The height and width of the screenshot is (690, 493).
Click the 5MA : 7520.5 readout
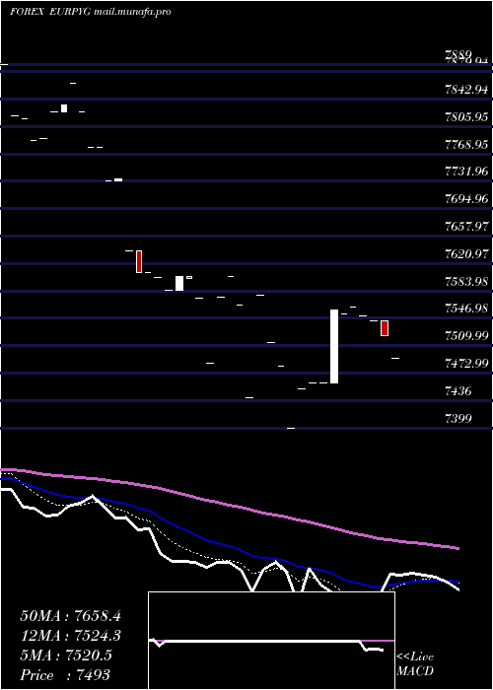tap(66, 655)
